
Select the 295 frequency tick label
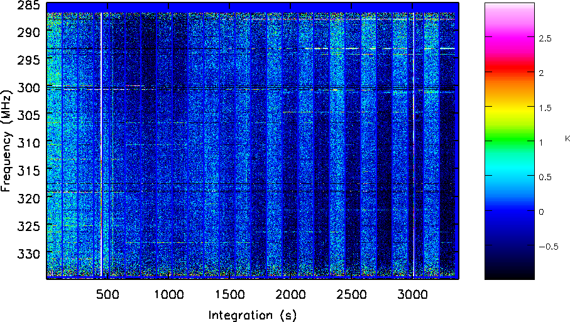tap(29, 60)
